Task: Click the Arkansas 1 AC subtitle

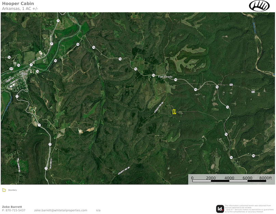Action: 20,8
